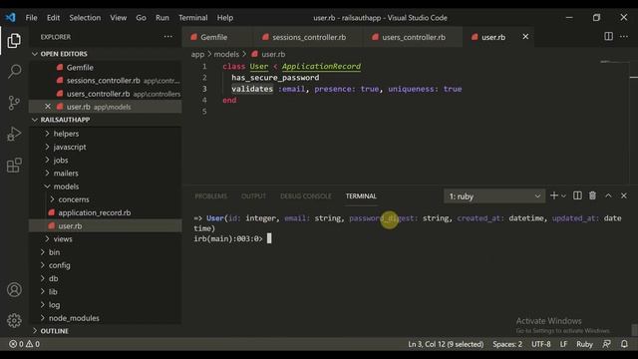Open the Accounts icon
638x359 pixels.
(14, 289)
